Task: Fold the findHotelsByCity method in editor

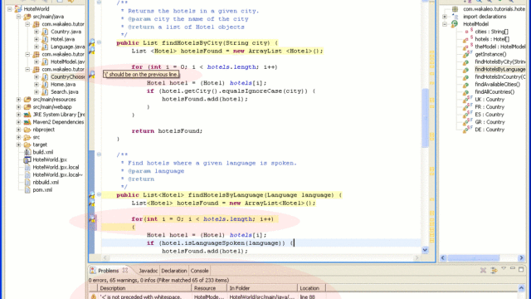Action: coord(99,42)
